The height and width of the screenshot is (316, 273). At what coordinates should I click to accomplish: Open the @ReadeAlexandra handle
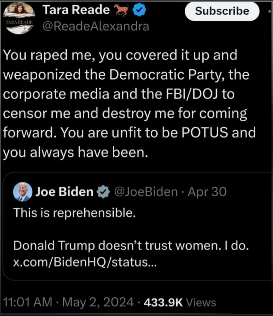click(95, 27)
